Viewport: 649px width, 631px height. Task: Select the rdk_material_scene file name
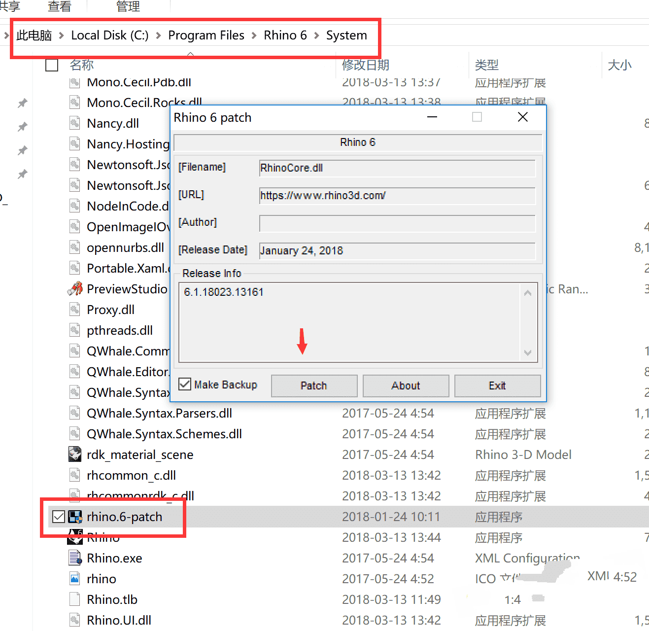[140, 455]
